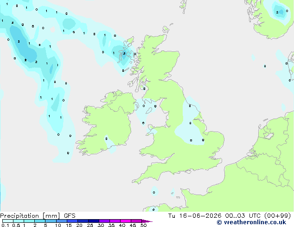Click the 0.1–0.5 mm legend color box
The width and height of the screenshot is (294, 227).
coord(8,221)
